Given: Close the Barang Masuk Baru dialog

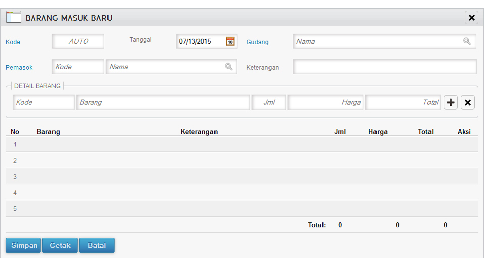Looking at the screenshot, I should pos(472,18).
